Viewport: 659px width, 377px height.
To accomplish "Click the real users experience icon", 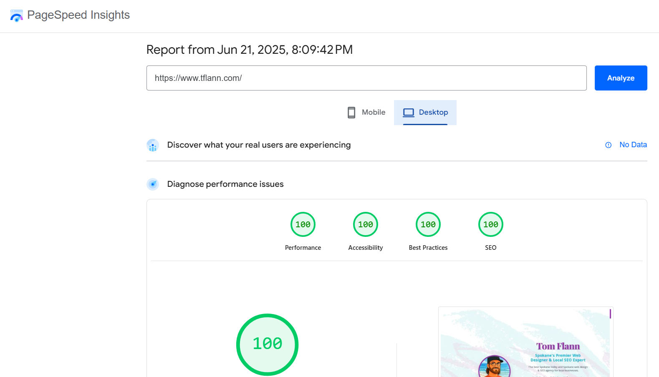I will tap(153, 145).
